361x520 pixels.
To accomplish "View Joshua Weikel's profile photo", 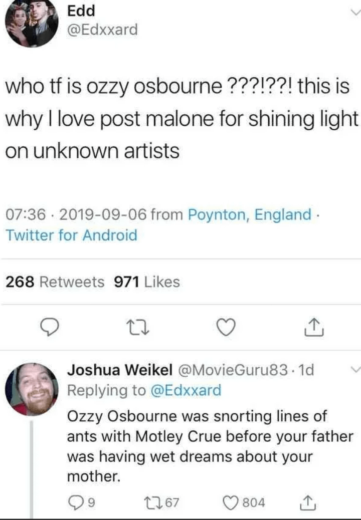I will (x=32, y=389).
